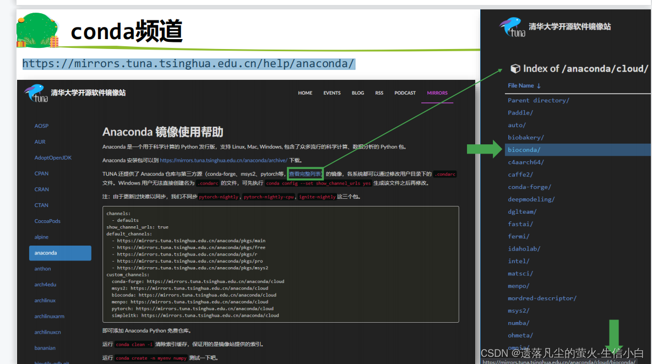
Task: Open the Paddle/ directory
Action: click(520, 113)
